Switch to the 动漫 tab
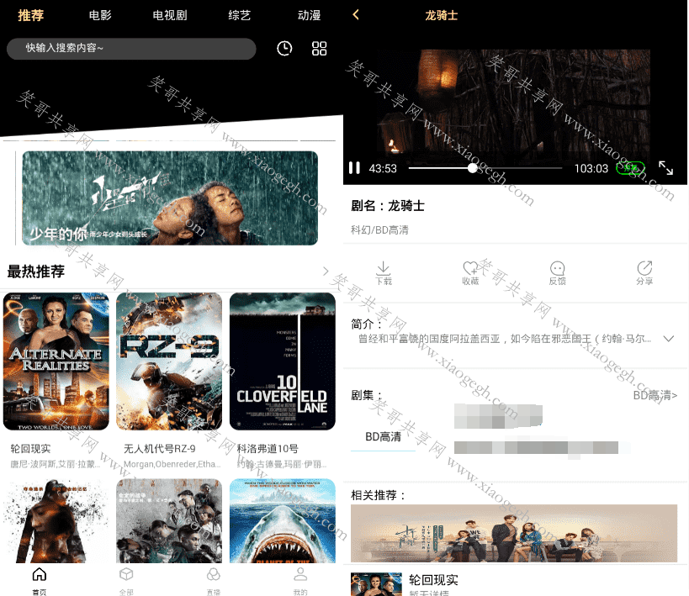The width and height of the screenshot is (689, 596). tap(309, 15)
